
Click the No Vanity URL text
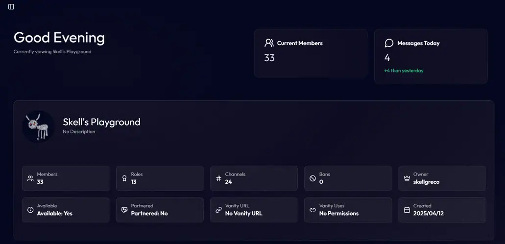pyautogui.click(x=243, y=213)
